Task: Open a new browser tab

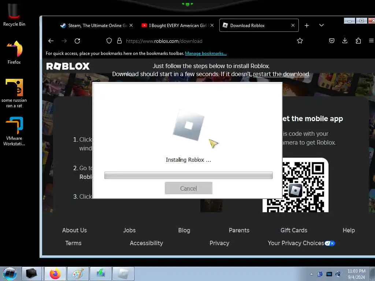Action: [x=307, y=25]
